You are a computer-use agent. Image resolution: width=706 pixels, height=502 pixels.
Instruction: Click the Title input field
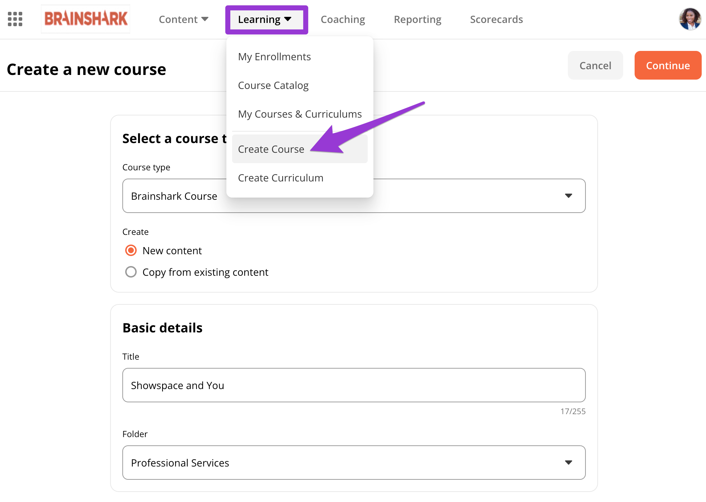354,385
